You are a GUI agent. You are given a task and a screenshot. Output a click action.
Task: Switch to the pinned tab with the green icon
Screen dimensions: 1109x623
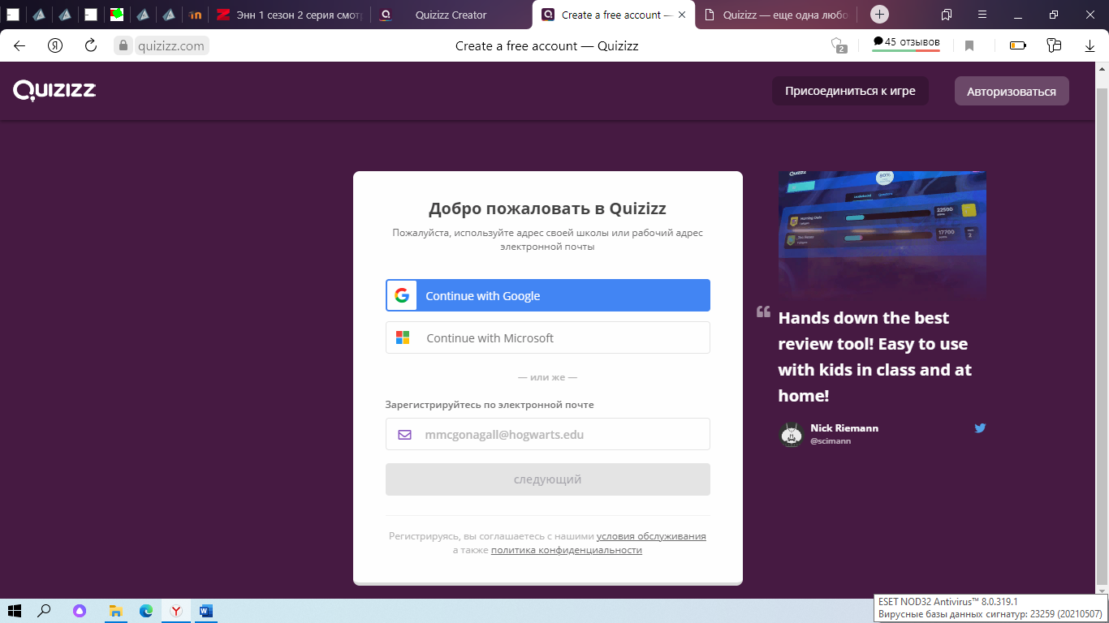117,14
